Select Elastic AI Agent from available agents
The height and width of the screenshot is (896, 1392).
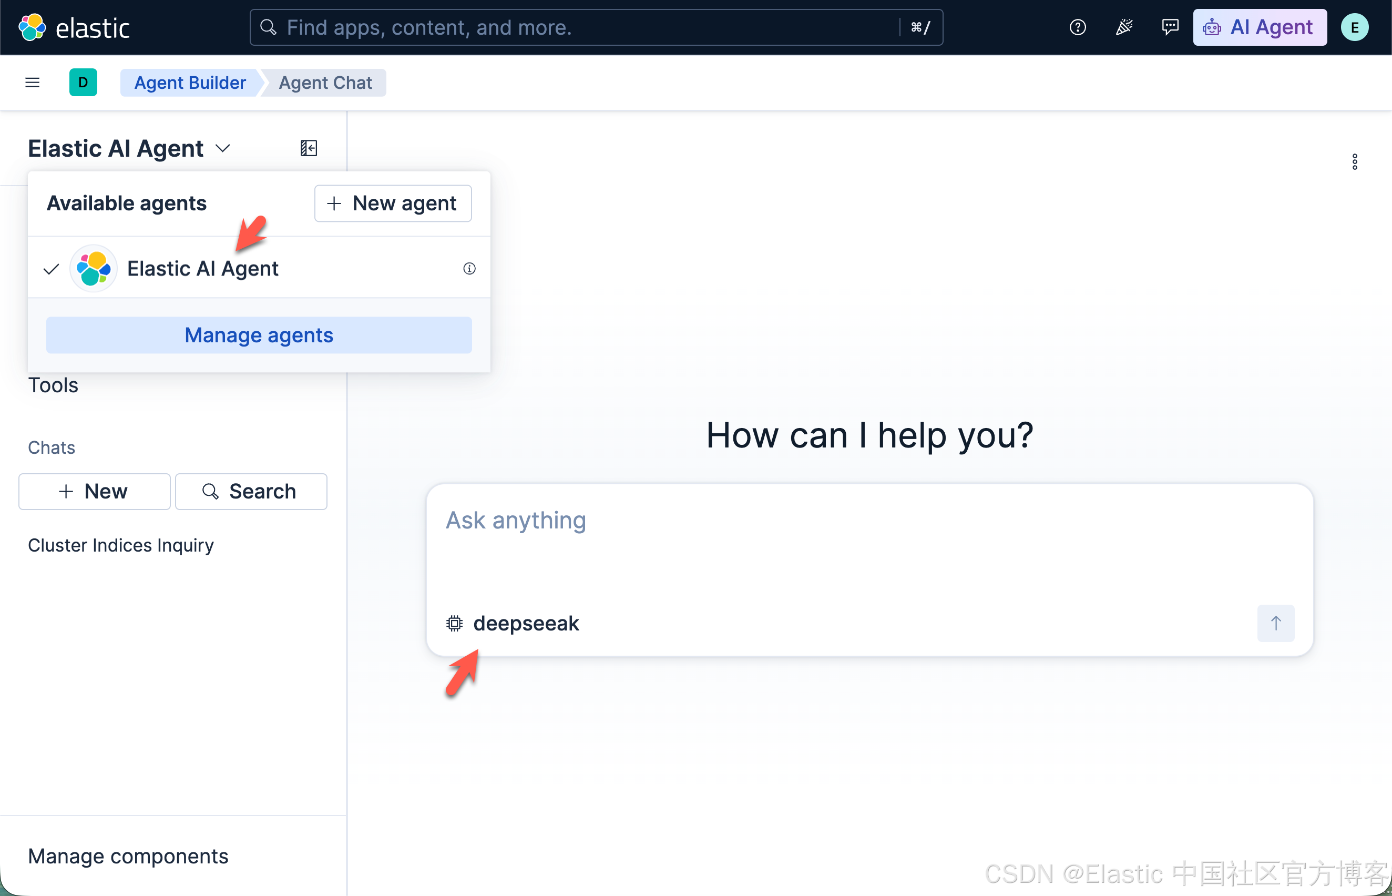click(259, 268)
